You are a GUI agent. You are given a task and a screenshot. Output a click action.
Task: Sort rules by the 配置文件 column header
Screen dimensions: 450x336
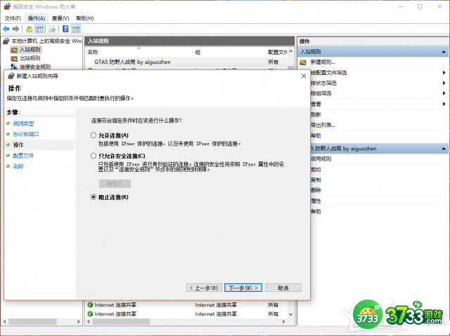point(277,52)
